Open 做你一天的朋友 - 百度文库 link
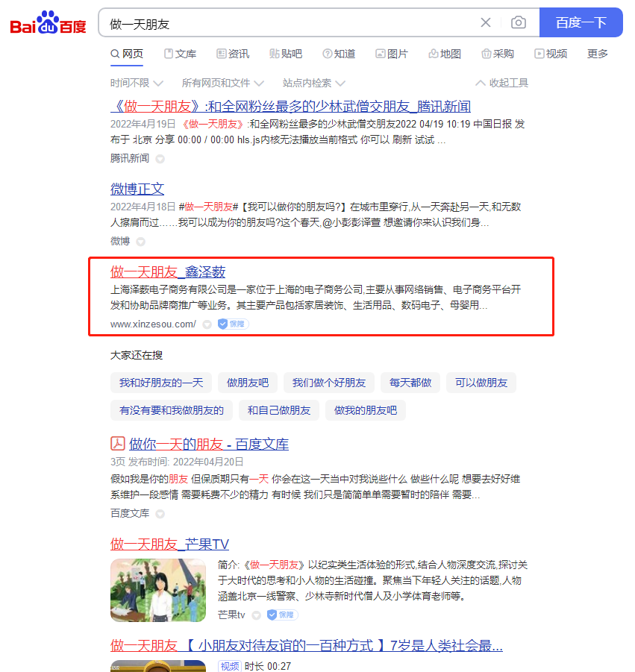The width and height of the screenshot is (635, 672). point(209,444)
